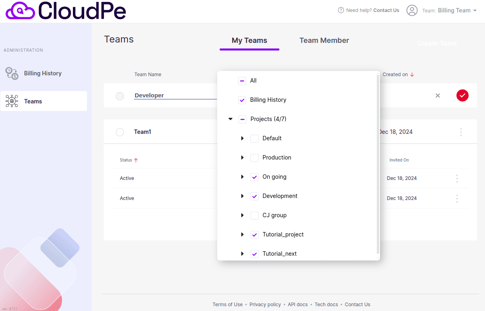Uncheck the Development checkbox

pos(255,196)
